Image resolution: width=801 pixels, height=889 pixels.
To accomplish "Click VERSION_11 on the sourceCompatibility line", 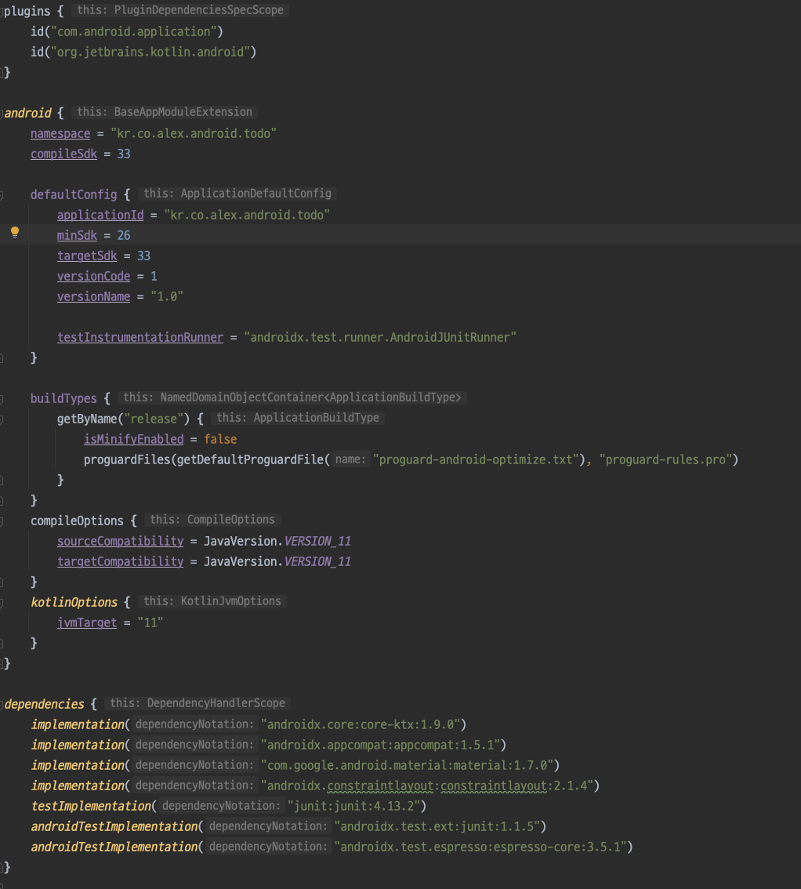I will (317, 542).
